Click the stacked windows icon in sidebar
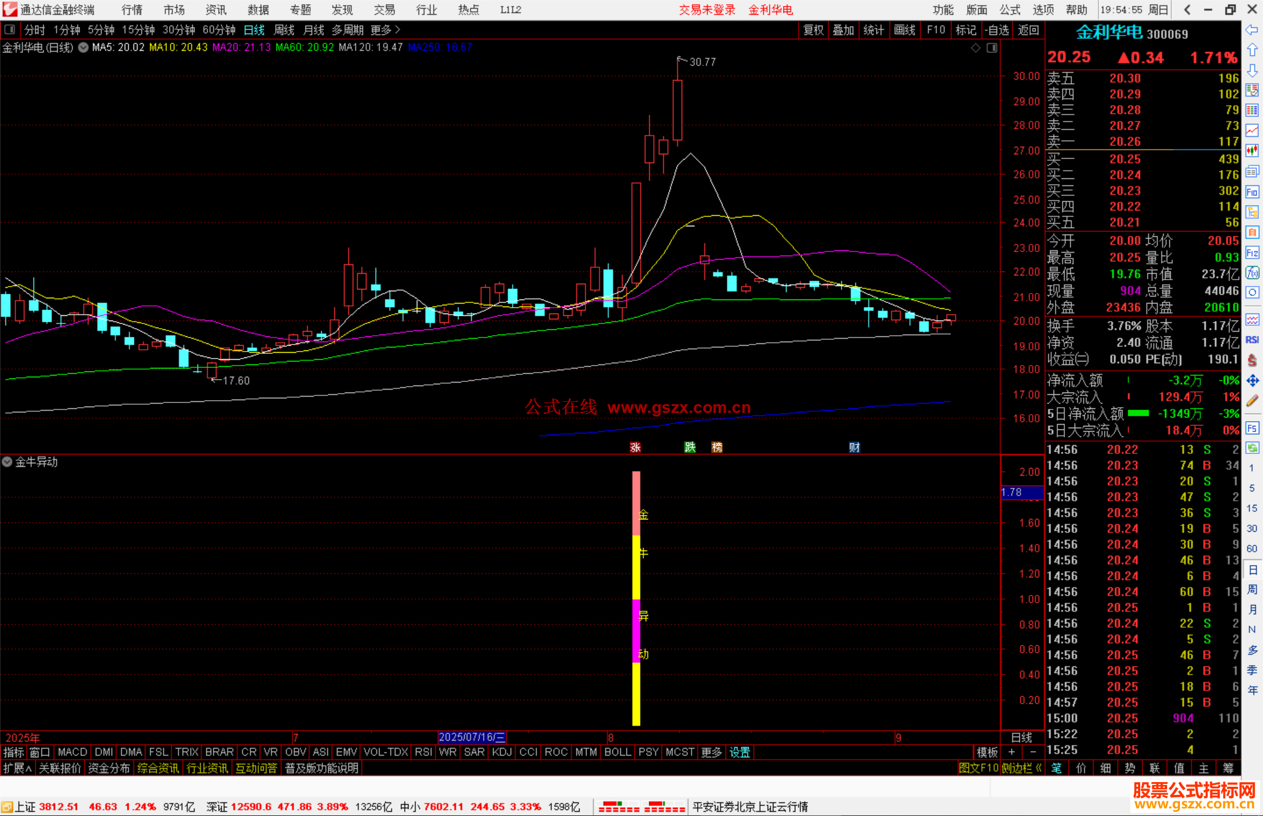This screenshot has height=816, width=1263. (x=1252, y=171)
